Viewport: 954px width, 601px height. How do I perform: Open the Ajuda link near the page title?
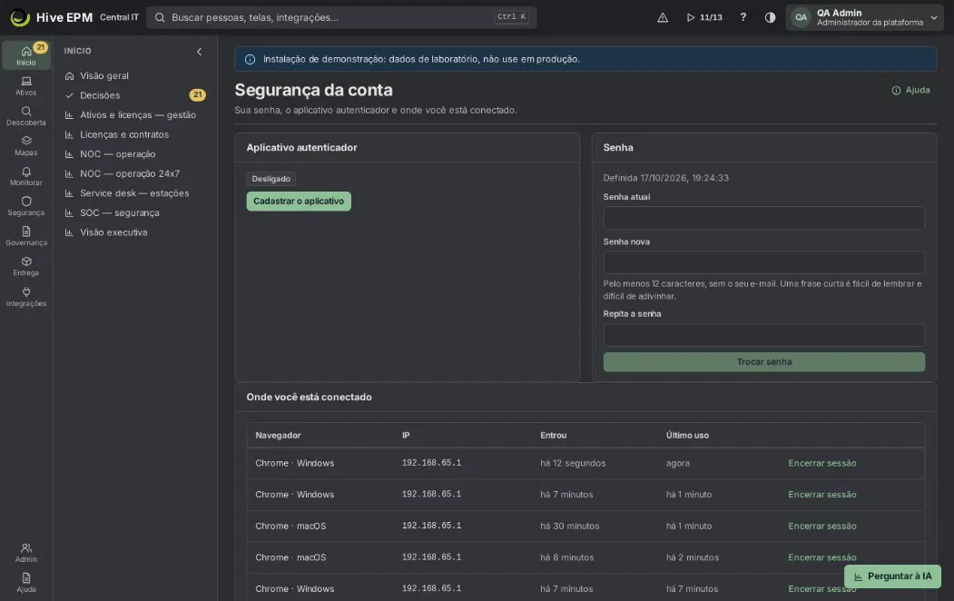click(910, 90)
